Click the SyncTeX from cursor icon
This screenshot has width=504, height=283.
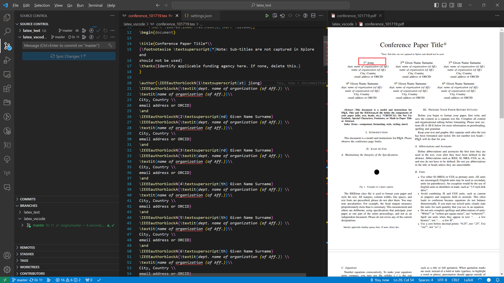click(282, 15)
